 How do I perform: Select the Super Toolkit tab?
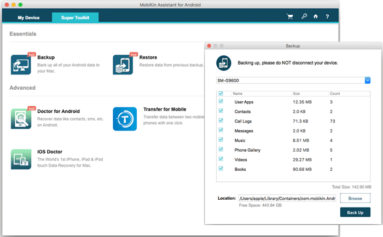[76, 18]
